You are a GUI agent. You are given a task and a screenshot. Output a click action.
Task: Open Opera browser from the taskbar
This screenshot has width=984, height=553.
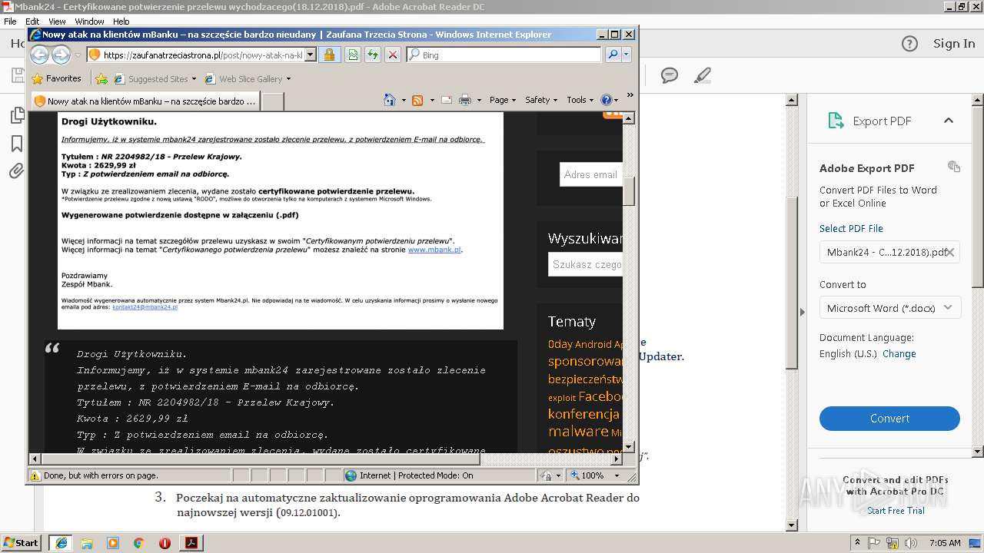point(165,543)
